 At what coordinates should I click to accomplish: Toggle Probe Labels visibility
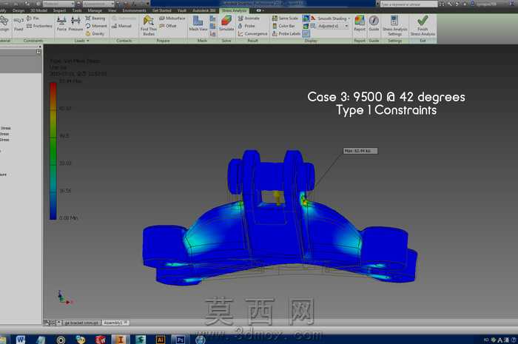click(286, 33)
